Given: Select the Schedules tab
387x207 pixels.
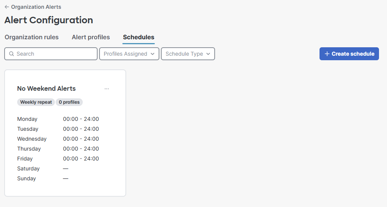Looking at the screenshot, I should coord(138,37).
